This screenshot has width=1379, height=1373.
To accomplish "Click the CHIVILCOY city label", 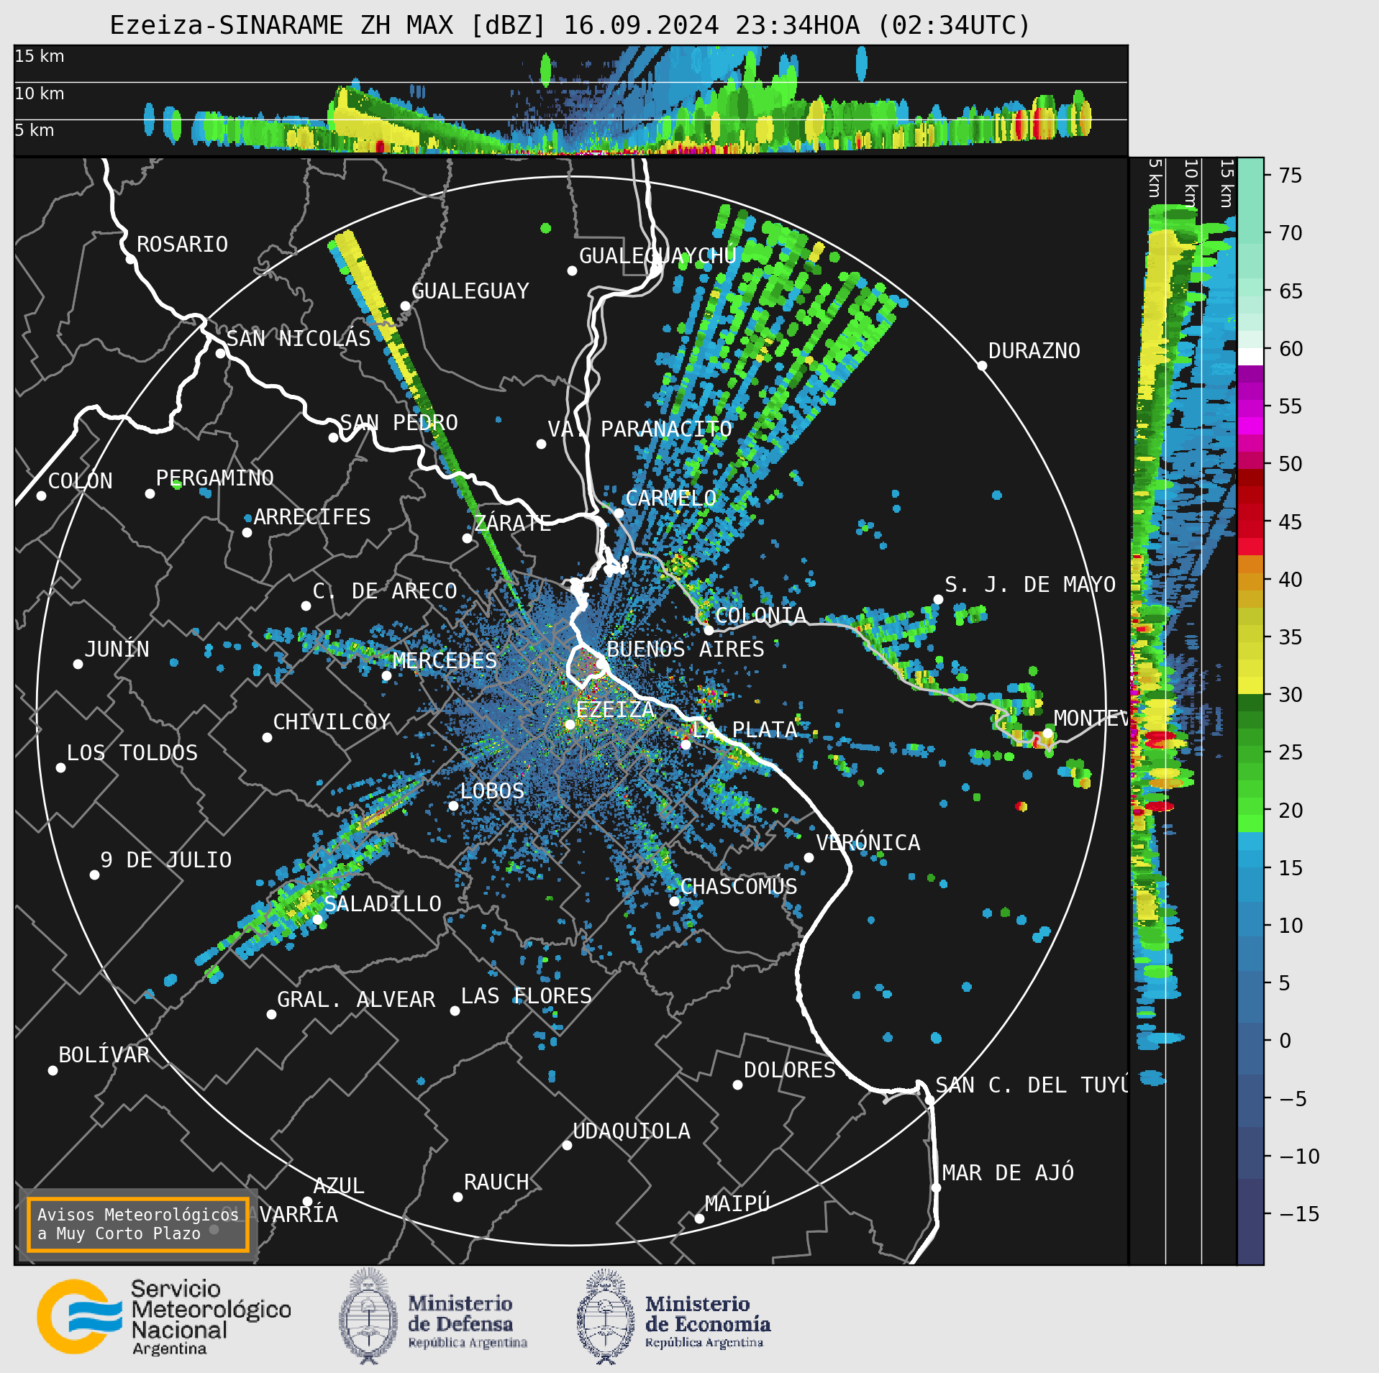I will tap(332, 721).
